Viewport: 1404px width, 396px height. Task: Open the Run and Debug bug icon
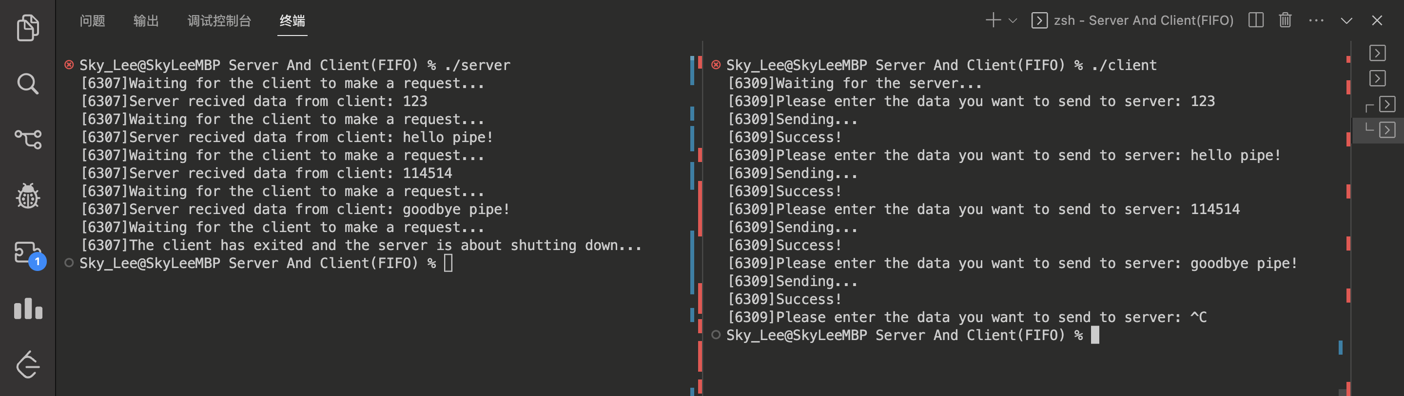[x=28, y=196]
